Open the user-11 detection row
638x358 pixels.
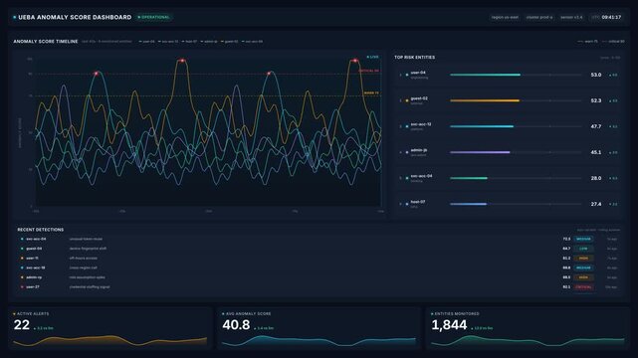pos(319,258)
